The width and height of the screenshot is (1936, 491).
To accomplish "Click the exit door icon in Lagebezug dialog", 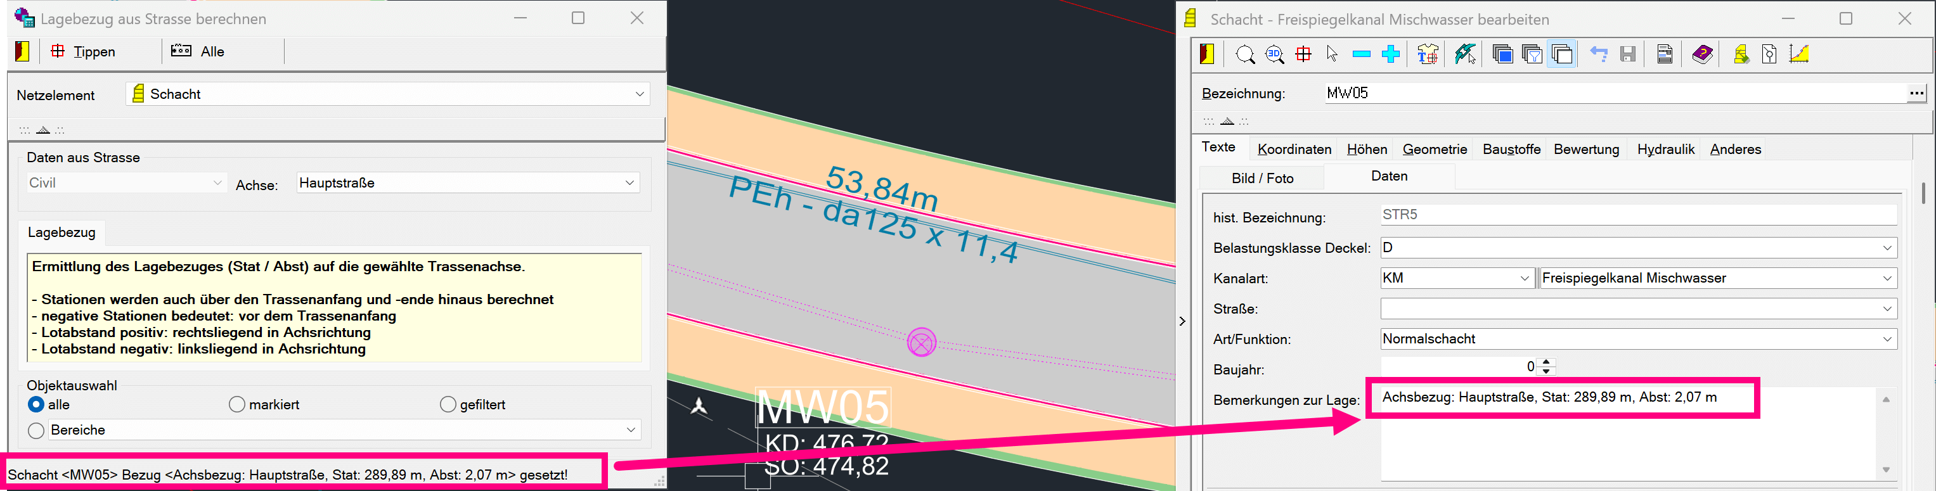I will 23,51.
